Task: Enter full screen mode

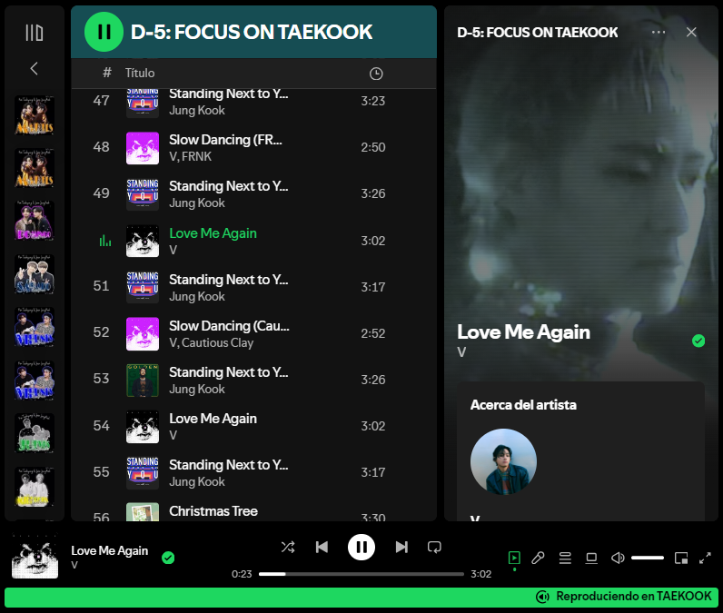Action: click(x=705, y=559)
